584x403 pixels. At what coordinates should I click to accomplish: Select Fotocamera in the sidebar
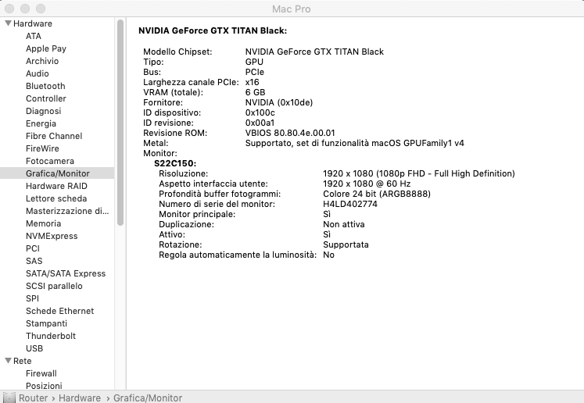click(x=50, y=161)
